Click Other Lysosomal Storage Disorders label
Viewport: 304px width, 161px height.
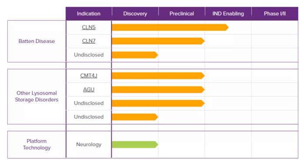click(37, 96)
